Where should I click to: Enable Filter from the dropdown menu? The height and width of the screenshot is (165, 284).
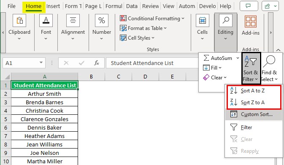point(254,127)
